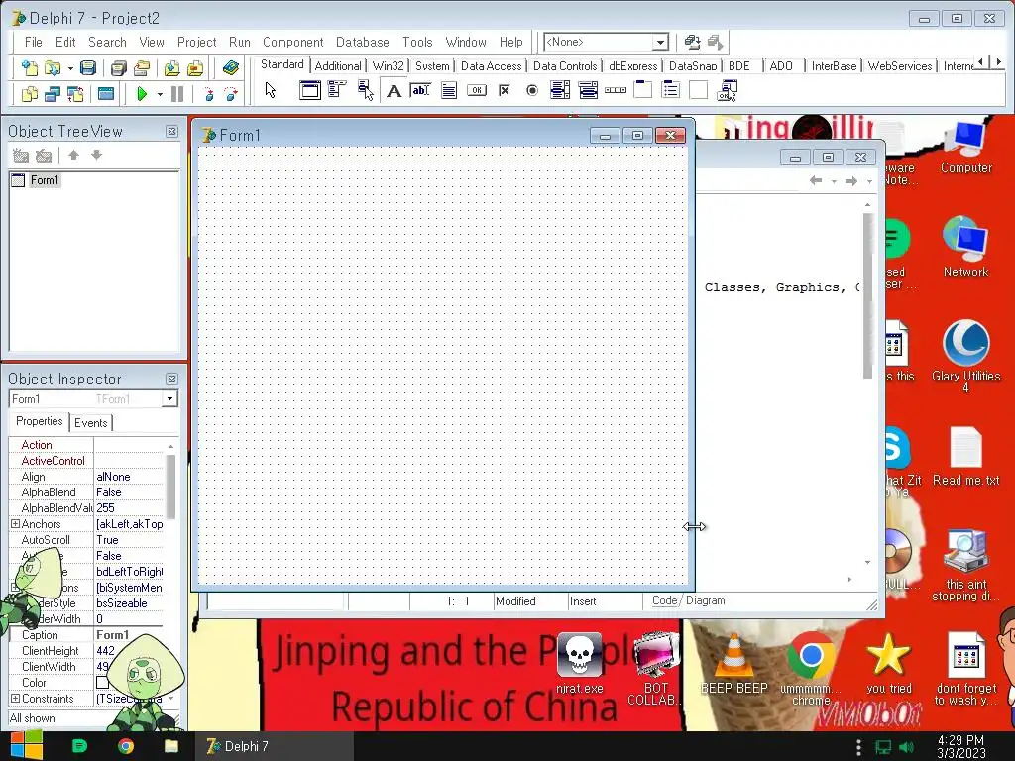Open the dropdown arrow beside Run button
The width and height of the screenshot is (1015, 761).
tap(160, 94)
